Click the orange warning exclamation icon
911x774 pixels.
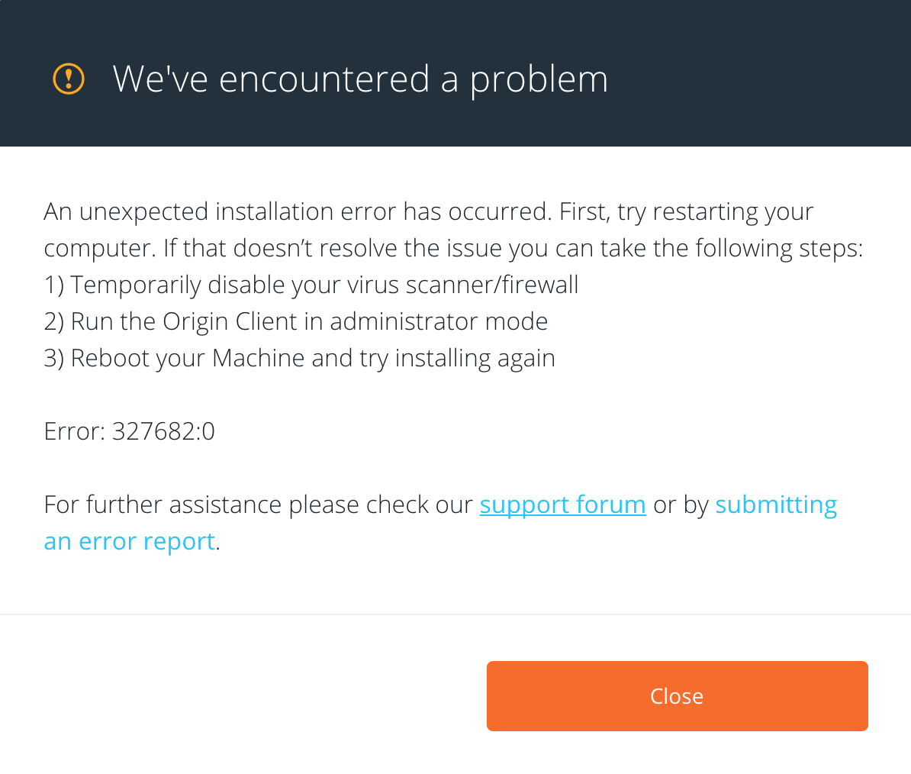pos(69,79)
